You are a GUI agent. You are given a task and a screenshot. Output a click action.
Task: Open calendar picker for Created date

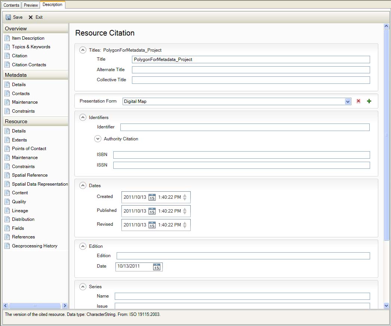152,197
